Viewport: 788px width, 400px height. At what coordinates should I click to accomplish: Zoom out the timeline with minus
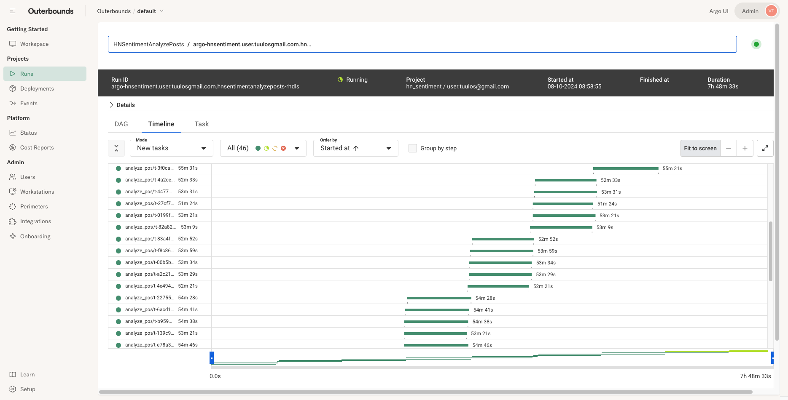point(729,148)
